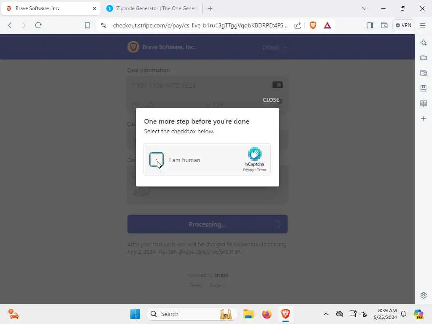The image size is (432, 324).
Task: Expand hidden system tray icons chevron
Action: point(326,314)
